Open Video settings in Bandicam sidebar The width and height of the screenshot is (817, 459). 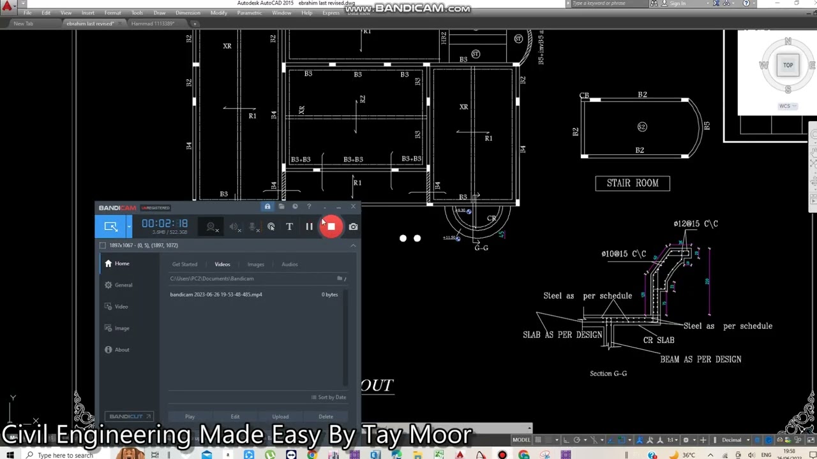121,307
